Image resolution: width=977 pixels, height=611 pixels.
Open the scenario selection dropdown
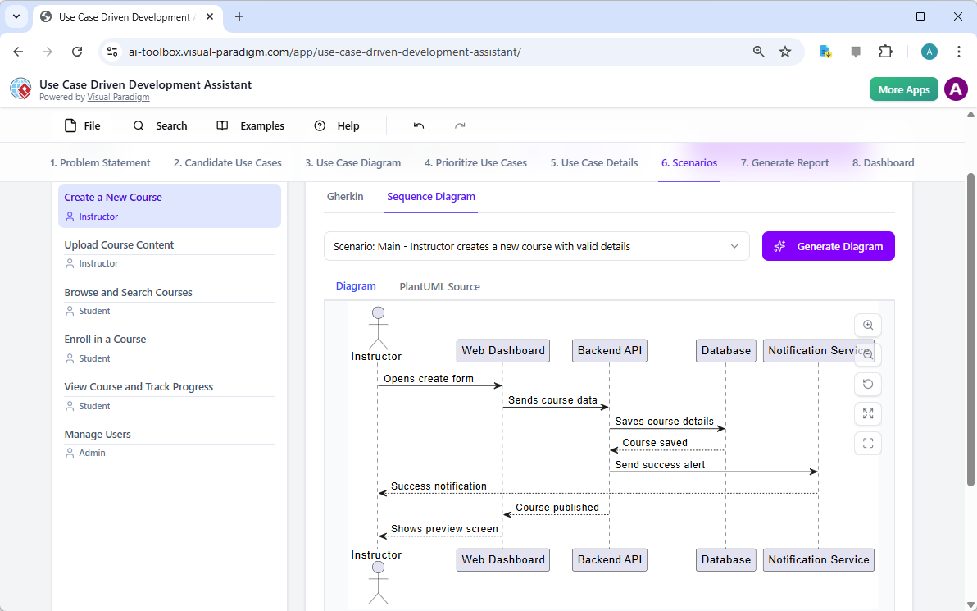537,245
